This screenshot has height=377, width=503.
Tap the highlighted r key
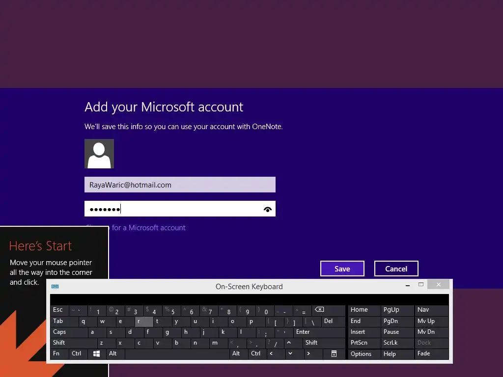tap(144, 321)
